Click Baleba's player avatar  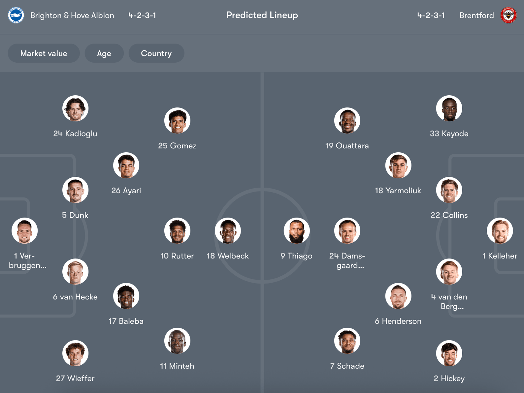click(127, 296)
